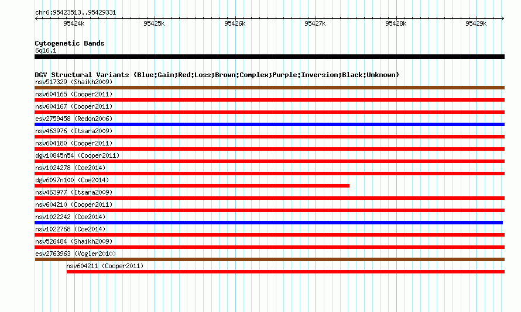
Task: Select the blue esv2759458 gain bar
Action: (269, 124)
